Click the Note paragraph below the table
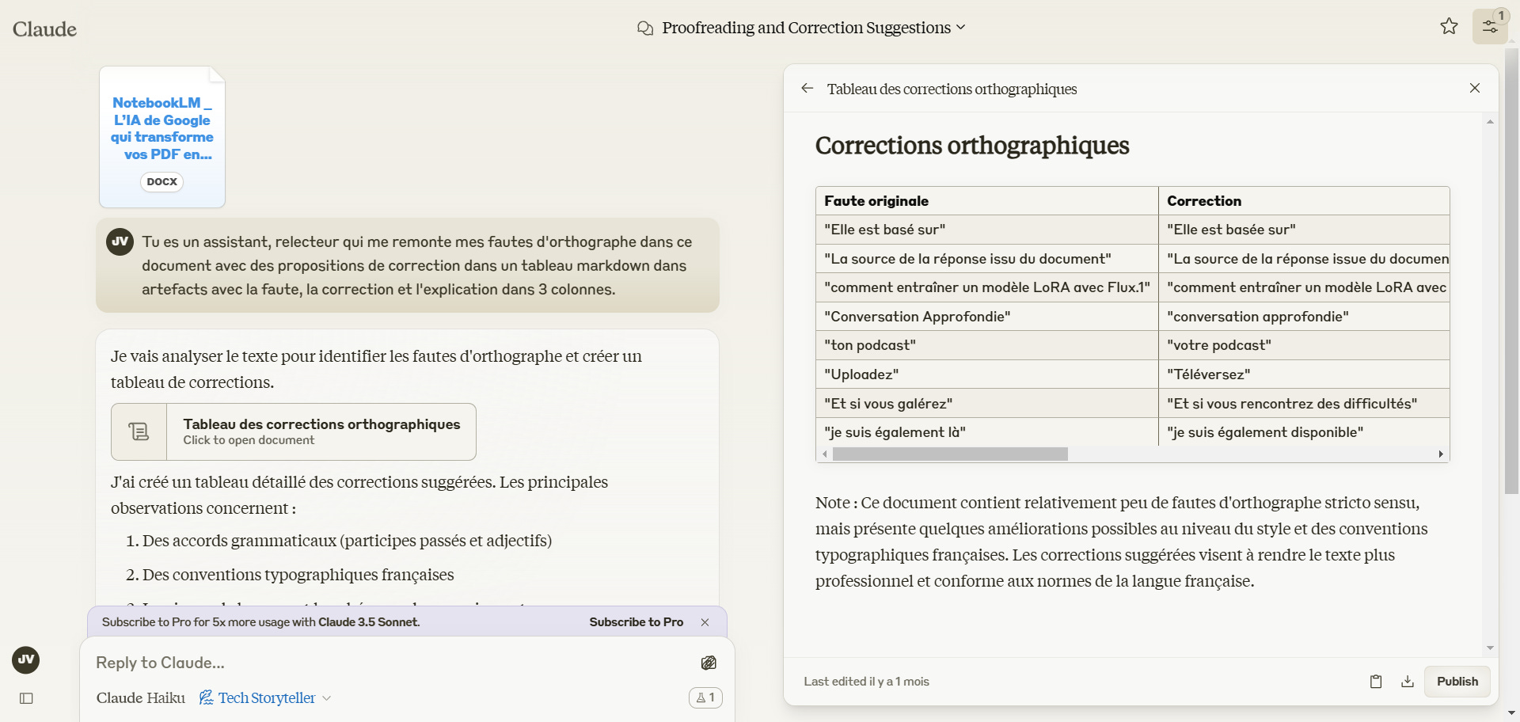 point(1122,541)
